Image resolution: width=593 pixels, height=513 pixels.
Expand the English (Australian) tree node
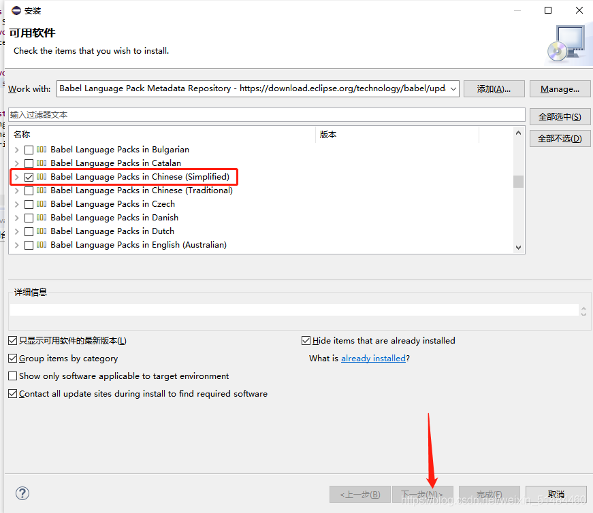[x=16, y=245]
